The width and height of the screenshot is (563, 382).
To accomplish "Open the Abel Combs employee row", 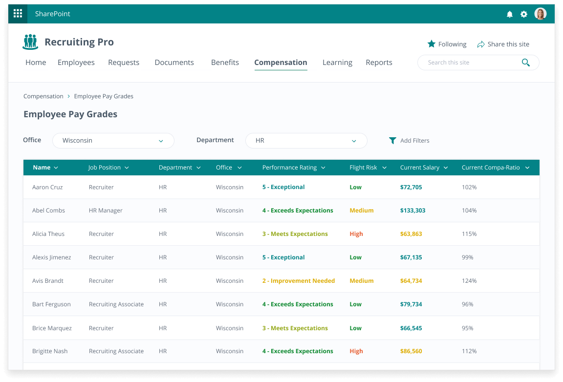I will pyautogui.click(x=49, y=211).
